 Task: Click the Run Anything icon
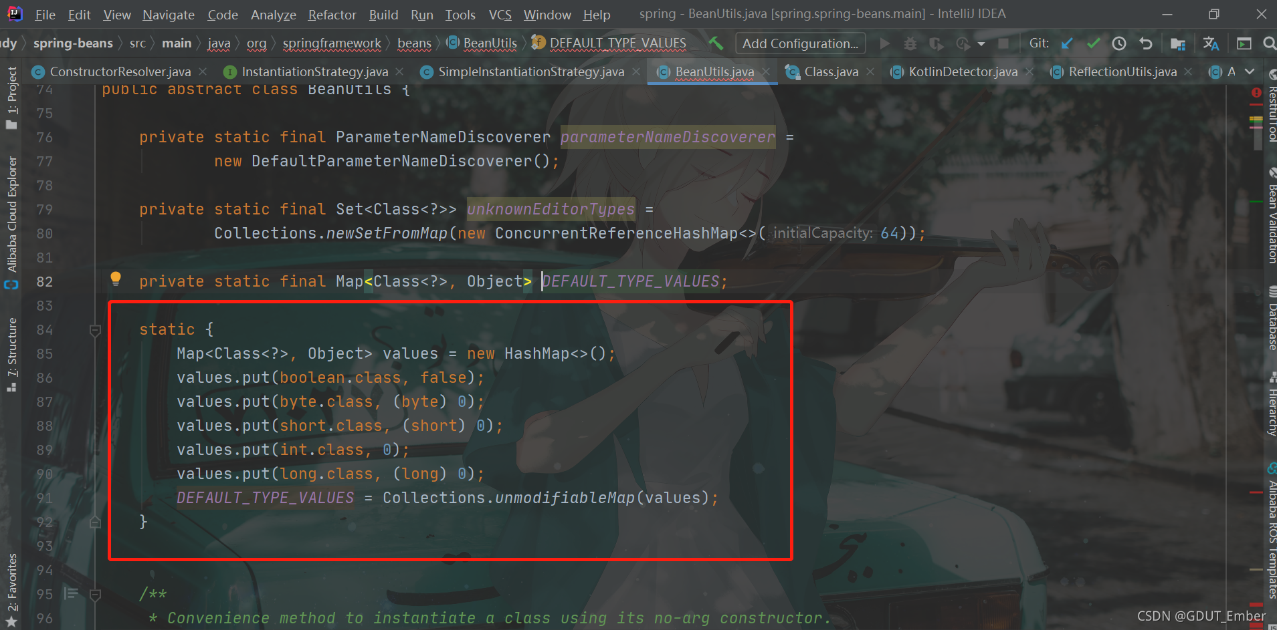tap(1244, 43)
